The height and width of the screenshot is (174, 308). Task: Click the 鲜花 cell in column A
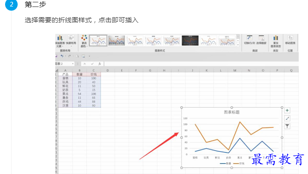tap(65, 86)
